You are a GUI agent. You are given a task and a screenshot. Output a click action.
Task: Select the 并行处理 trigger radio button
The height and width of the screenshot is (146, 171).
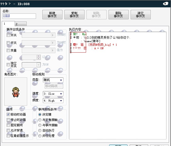(x=40, y=136)
